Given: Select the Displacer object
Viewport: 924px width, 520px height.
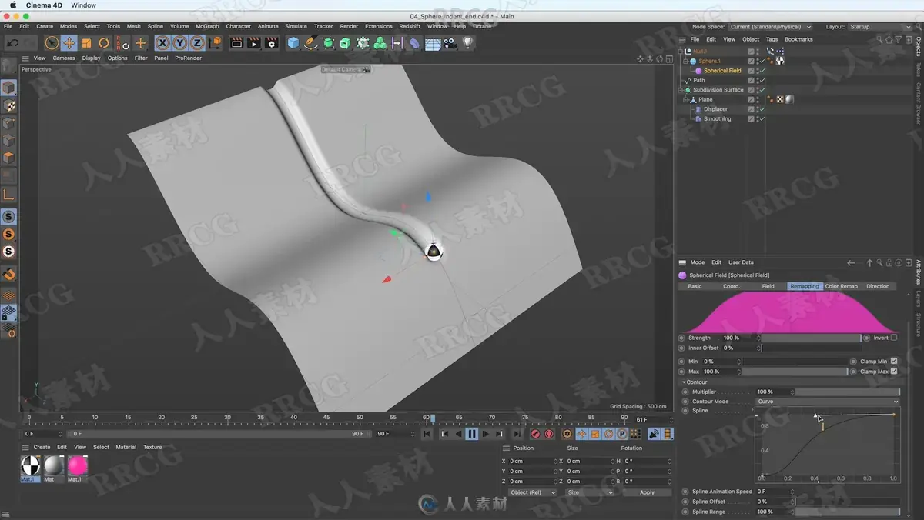Looking at the screenshot, I should tap(715, 109).
